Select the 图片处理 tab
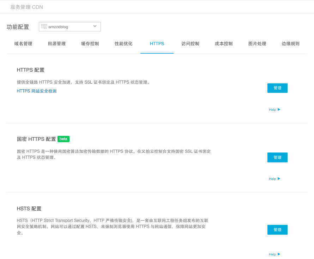Screen dimensions: 314x259 [257, 44]
